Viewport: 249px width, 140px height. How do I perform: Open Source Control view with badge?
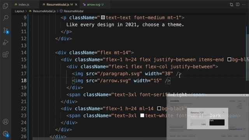coord(6,30)
